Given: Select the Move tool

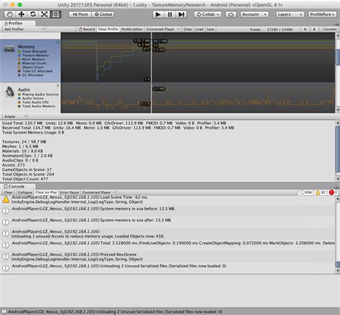Looking at the screenshot, I should (x=22, y=14).
